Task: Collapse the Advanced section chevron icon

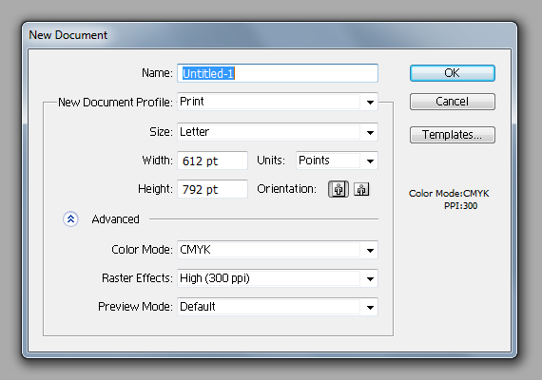Action: point(71,219)
